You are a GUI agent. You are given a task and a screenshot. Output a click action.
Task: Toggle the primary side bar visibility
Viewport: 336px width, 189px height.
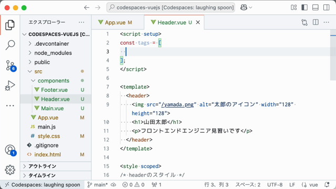[304, 7]
